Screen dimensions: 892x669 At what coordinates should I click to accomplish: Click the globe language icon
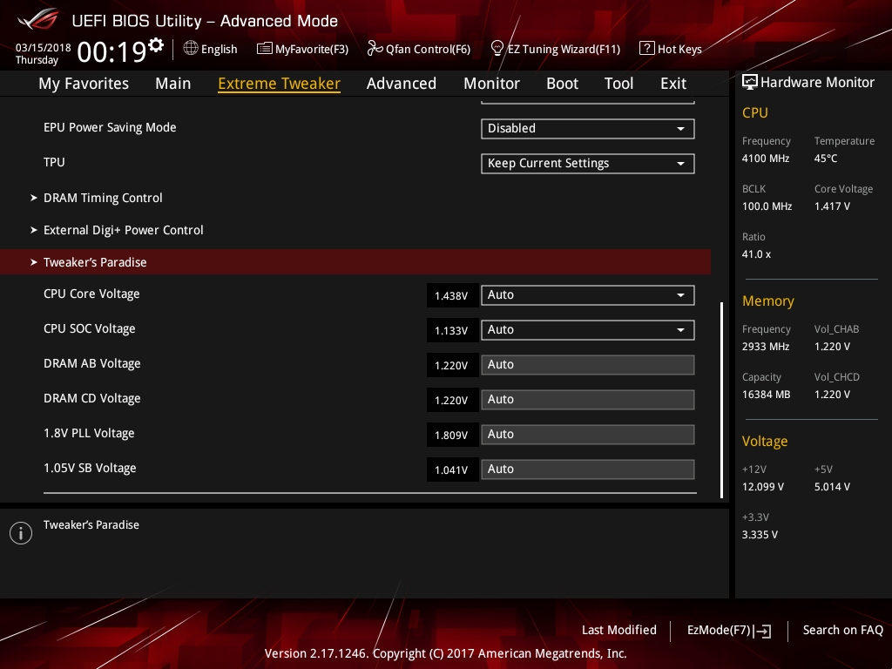(191, 49)
